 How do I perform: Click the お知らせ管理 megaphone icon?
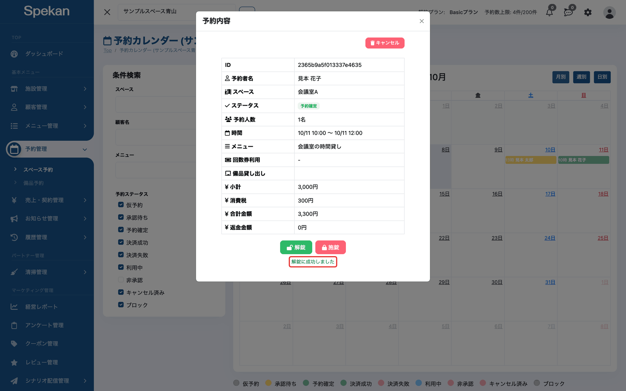point(14,219)
